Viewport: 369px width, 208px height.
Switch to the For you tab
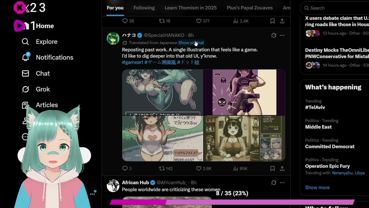tap(115, 8)
